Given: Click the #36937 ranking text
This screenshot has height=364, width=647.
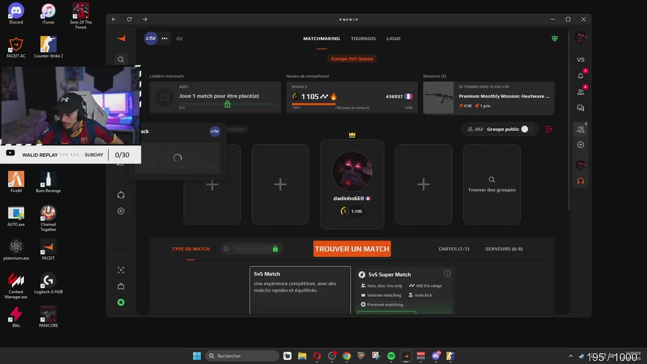Looking at the screenshot, I should tap(394, 97).
